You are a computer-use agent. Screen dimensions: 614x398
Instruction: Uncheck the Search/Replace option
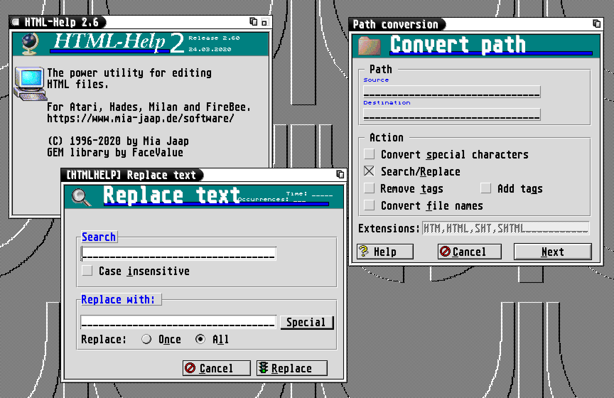(x=369, y=171)
